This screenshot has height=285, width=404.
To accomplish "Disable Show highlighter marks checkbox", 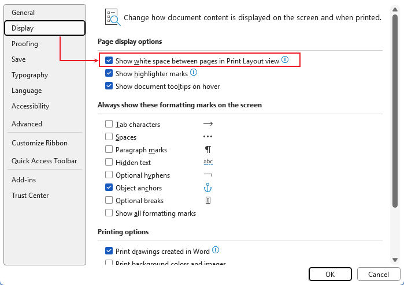I will 109,74.
